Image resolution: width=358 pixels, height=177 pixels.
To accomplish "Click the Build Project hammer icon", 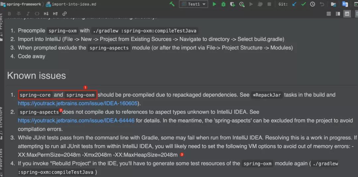I will [x=172, y=4].
